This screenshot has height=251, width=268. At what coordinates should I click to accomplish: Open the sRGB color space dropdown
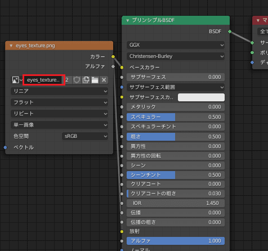click(85, 136)
